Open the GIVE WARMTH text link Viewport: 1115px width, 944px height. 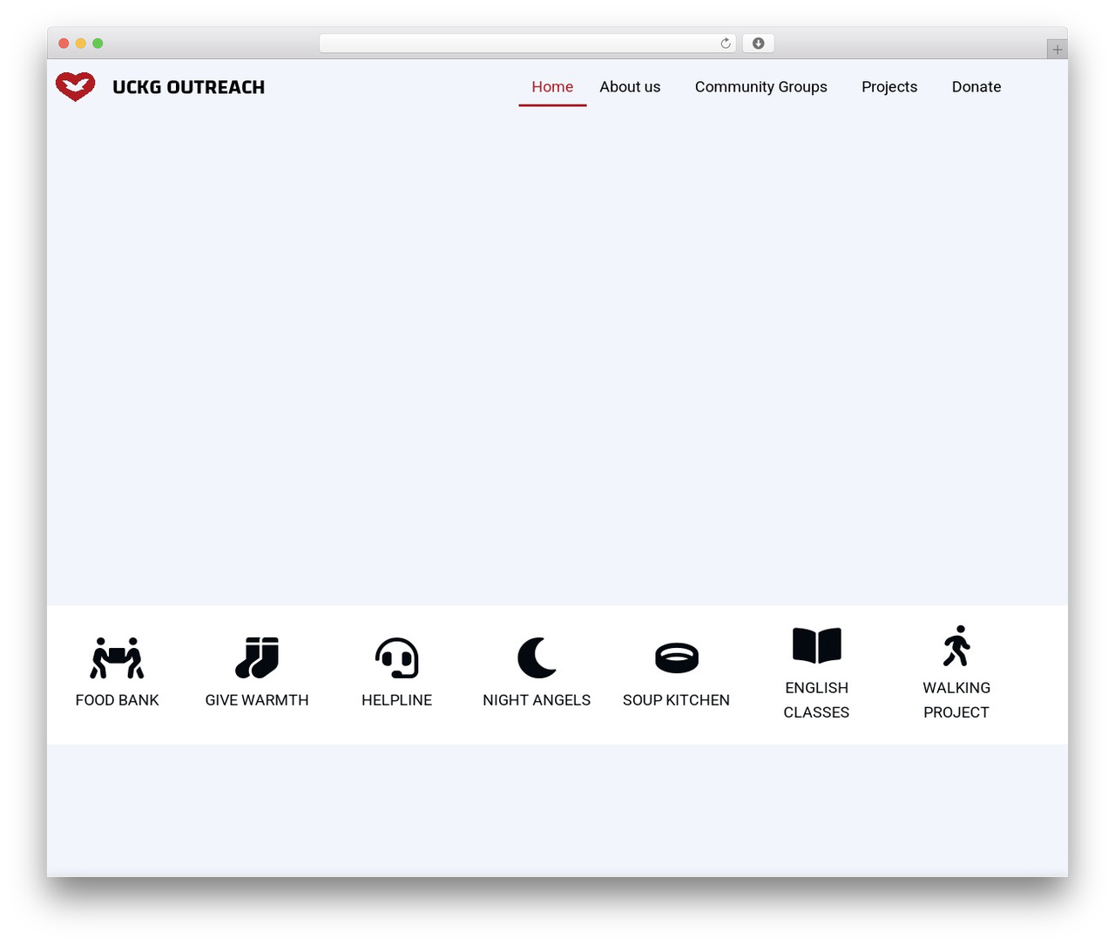click(257, 700)
